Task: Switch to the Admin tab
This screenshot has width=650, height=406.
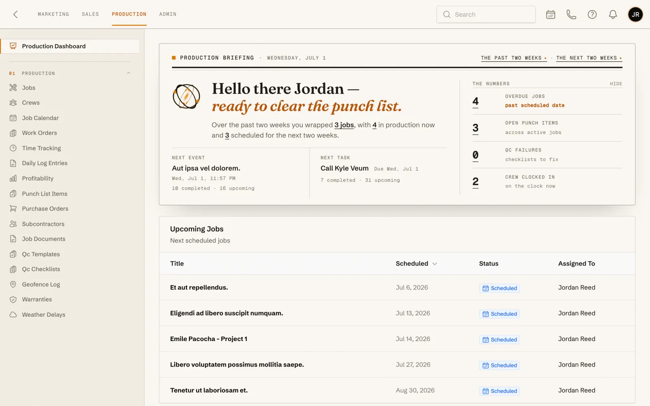Action: (x=168, y=14)
